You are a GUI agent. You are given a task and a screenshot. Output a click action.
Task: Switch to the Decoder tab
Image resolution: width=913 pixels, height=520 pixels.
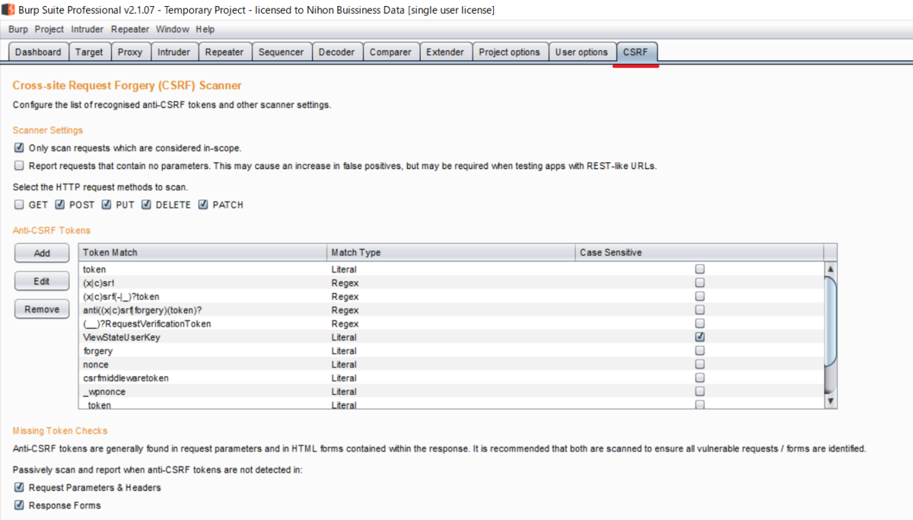point(337,51)
